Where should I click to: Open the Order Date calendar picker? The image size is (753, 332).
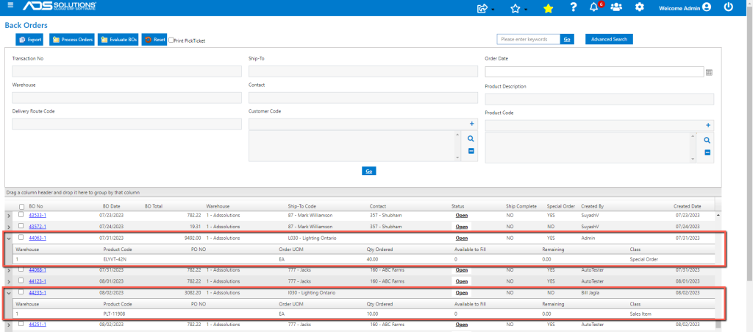point(710,73)
